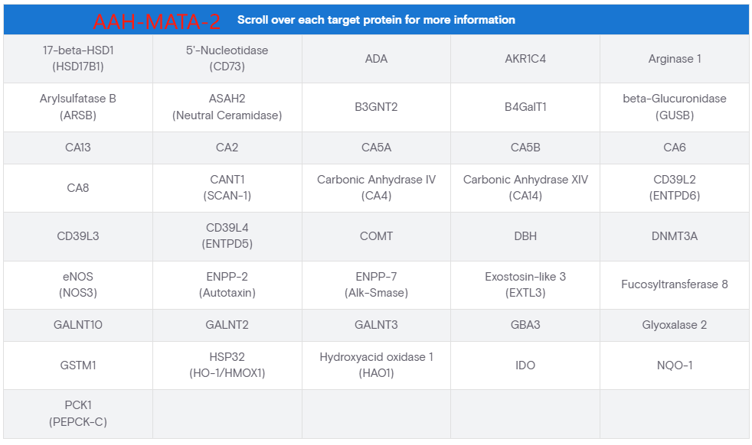The image size is (752, 445).
Task: Click Arylsulfatase B (ARSB) cell
Action: click(x=78, y=107)
